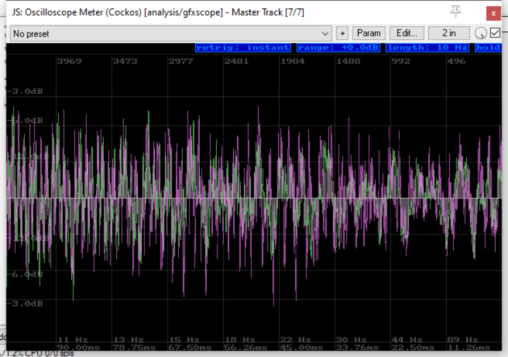Click the length: 10 Hz control
The image size is (508, 357).
click(x=427, y=48)
